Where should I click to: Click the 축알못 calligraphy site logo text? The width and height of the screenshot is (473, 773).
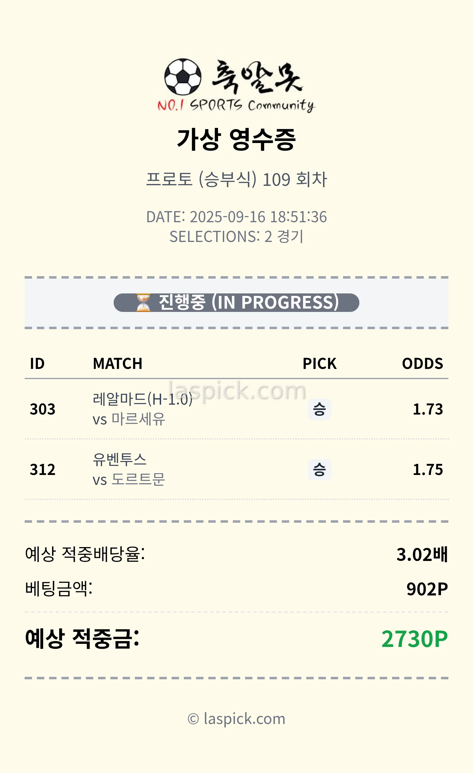coord(257,77)
